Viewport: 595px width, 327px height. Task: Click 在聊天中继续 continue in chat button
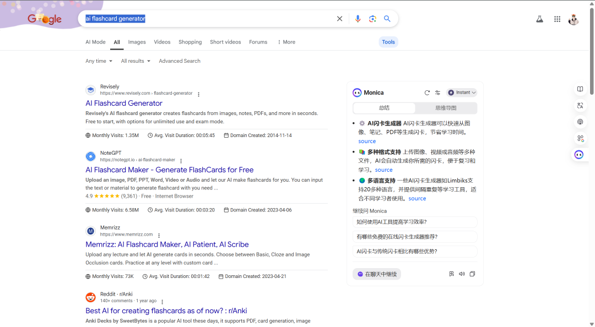pyautogui.click(x=377, y=274)
